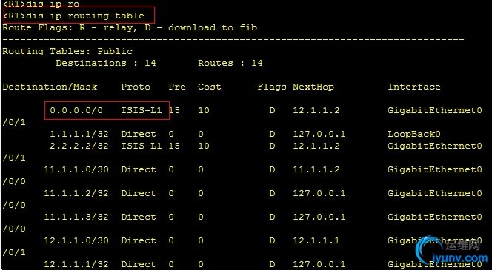Click next hop 12.1.1.2 in the 2.2.2.2/32 row
492x270 pixels.
click(316, 146)
